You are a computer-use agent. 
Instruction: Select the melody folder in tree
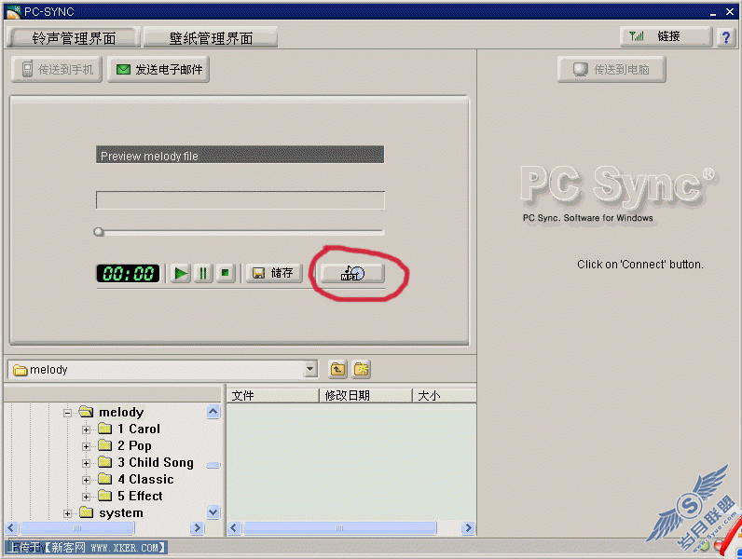[x=120, y=413]
